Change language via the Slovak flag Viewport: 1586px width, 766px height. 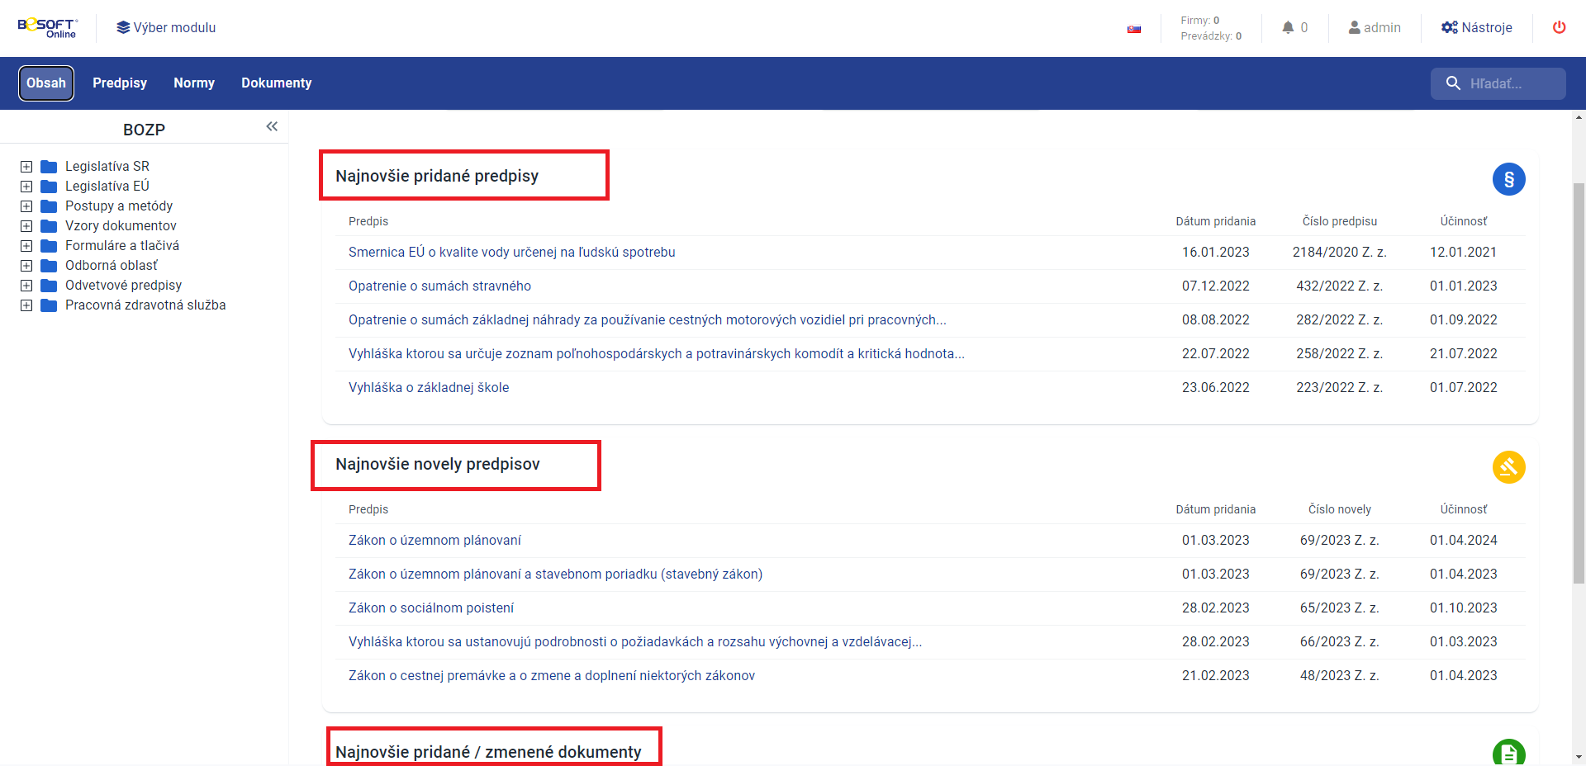point(1134,27)
